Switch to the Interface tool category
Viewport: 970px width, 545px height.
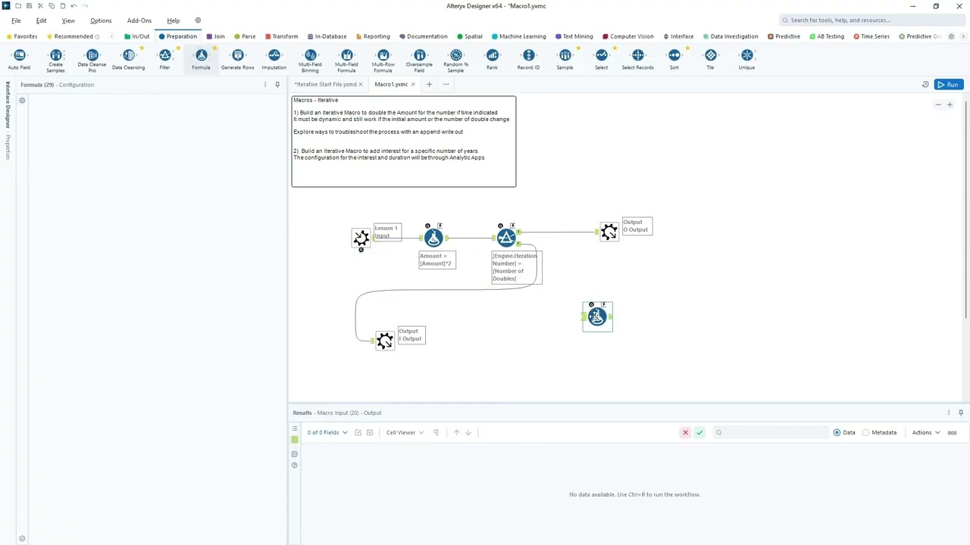(x=678, y=36)
